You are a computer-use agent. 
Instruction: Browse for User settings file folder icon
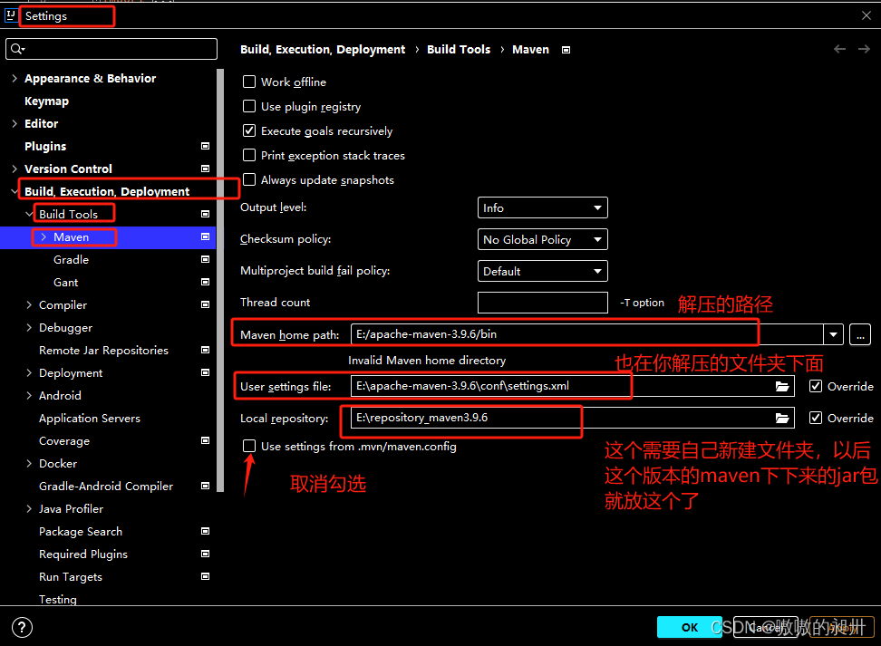[x=782, y=387]
